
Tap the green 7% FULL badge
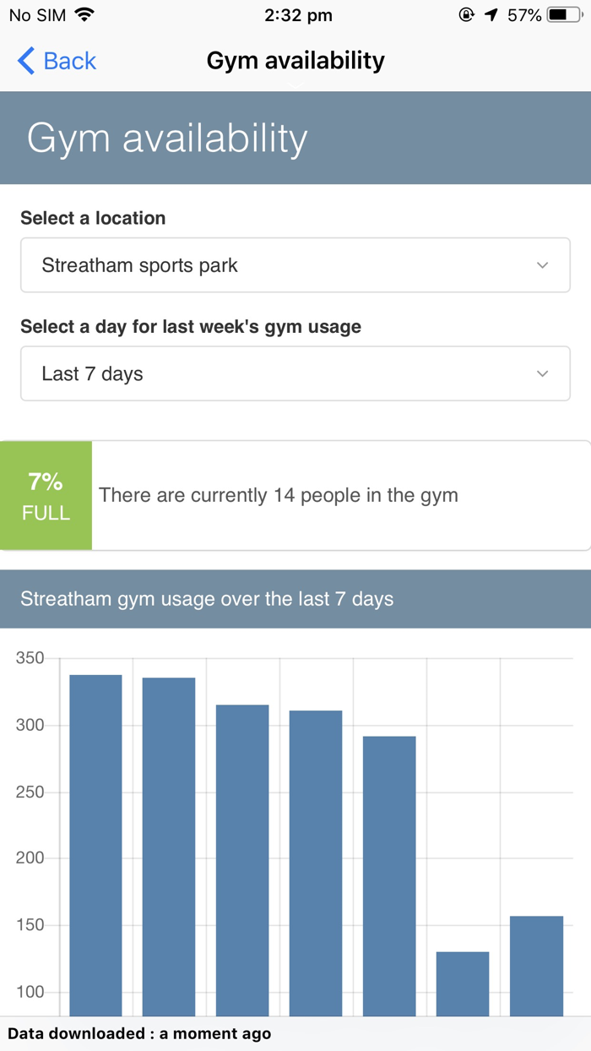tap(46, 496)
